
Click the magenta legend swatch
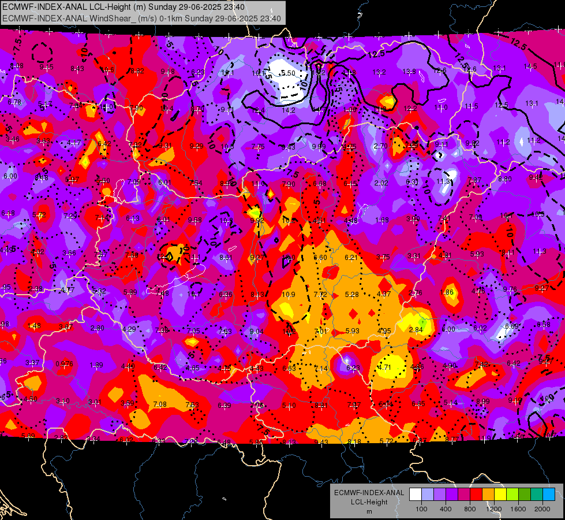point(464,495)
